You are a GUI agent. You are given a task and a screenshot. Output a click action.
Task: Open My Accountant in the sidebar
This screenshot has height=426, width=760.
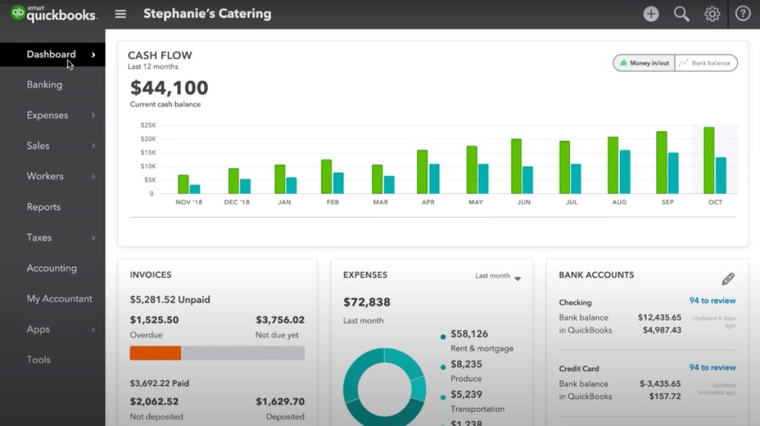59,299
